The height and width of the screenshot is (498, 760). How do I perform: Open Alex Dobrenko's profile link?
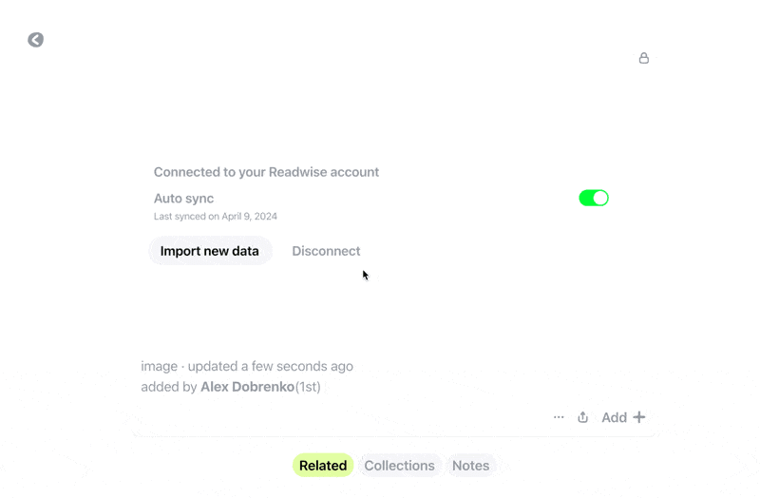(x=247, y=387)
